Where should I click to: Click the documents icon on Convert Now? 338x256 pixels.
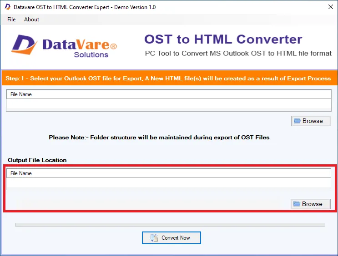(x=154, y=238)
